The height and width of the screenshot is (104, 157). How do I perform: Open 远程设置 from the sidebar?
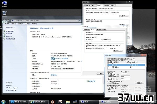9,34
